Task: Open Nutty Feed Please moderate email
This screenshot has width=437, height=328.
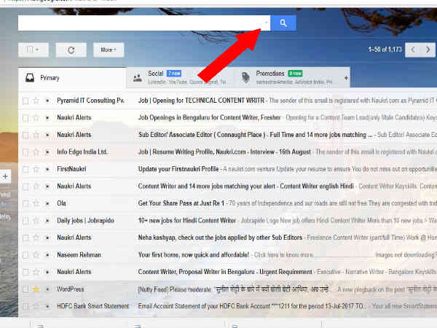Action: point(233,289)
